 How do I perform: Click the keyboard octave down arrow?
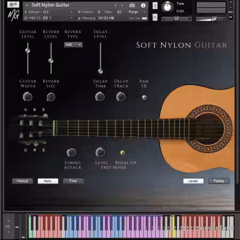[x=9, y=232]
